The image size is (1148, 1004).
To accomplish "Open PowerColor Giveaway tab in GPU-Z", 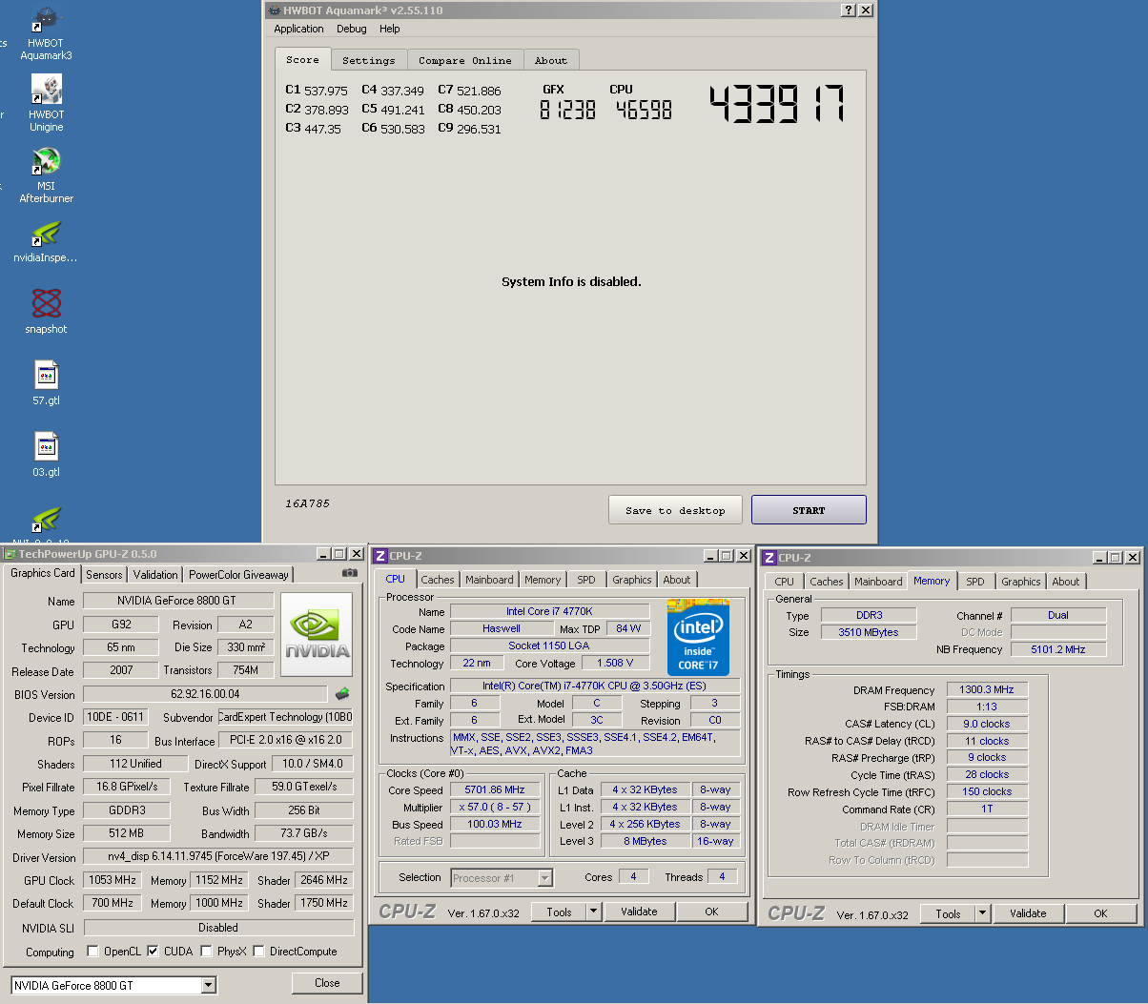I will pos(238,575).
